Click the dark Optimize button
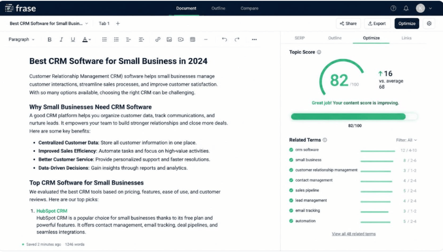Image resolution: width=443 pixels, height=252 pixels. click(407, 23)
